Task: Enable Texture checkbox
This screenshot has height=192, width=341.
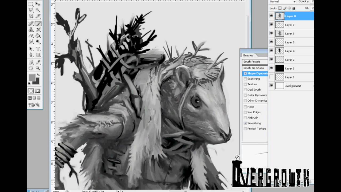Action: pos(245,84)
